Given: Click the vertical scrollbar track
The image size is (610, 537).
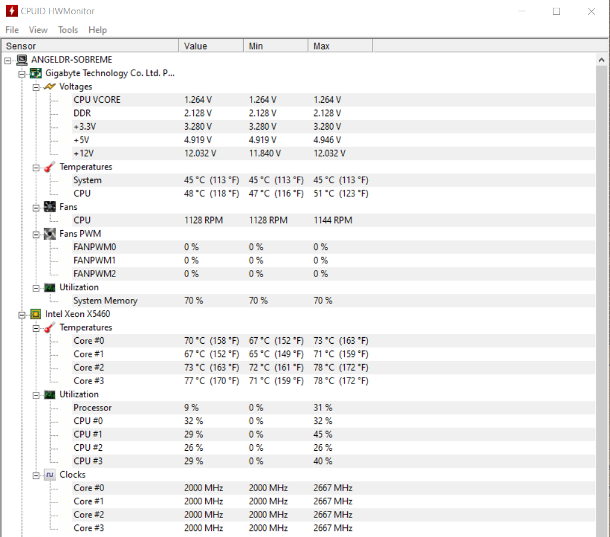Looking at the screenshot, I should click(602, 302).
